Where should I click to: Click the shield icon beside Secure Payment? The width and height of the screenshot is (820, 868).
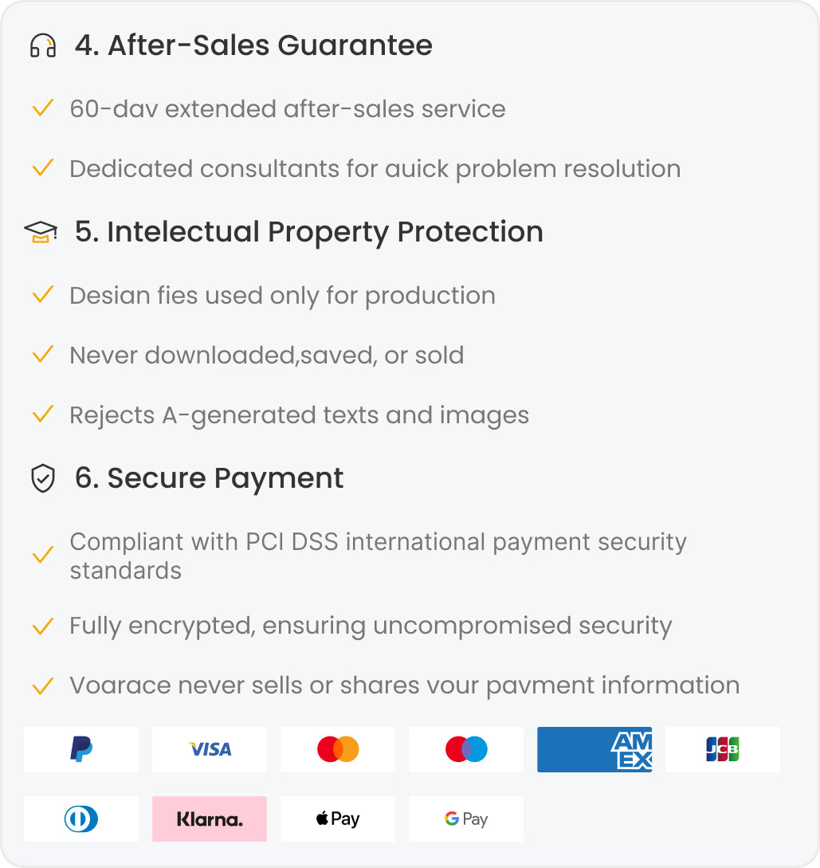42,479
